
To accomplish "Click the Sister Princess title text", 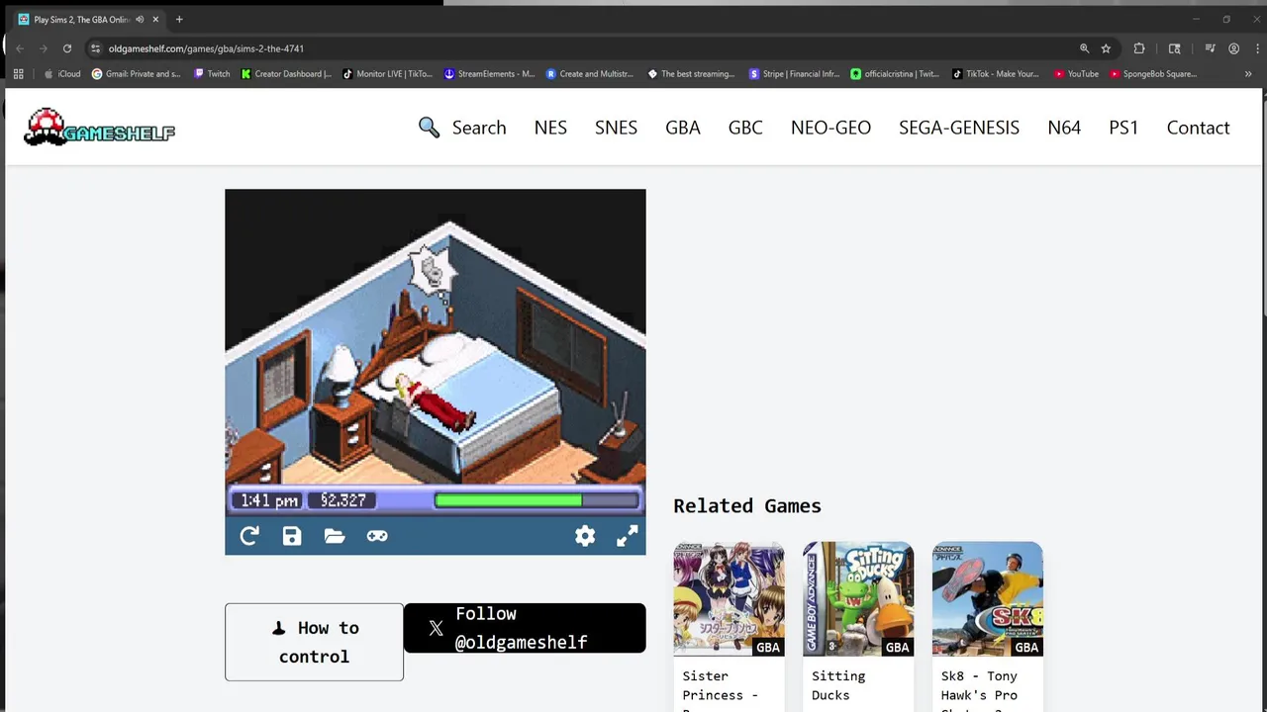I will [x=720, y=690].
